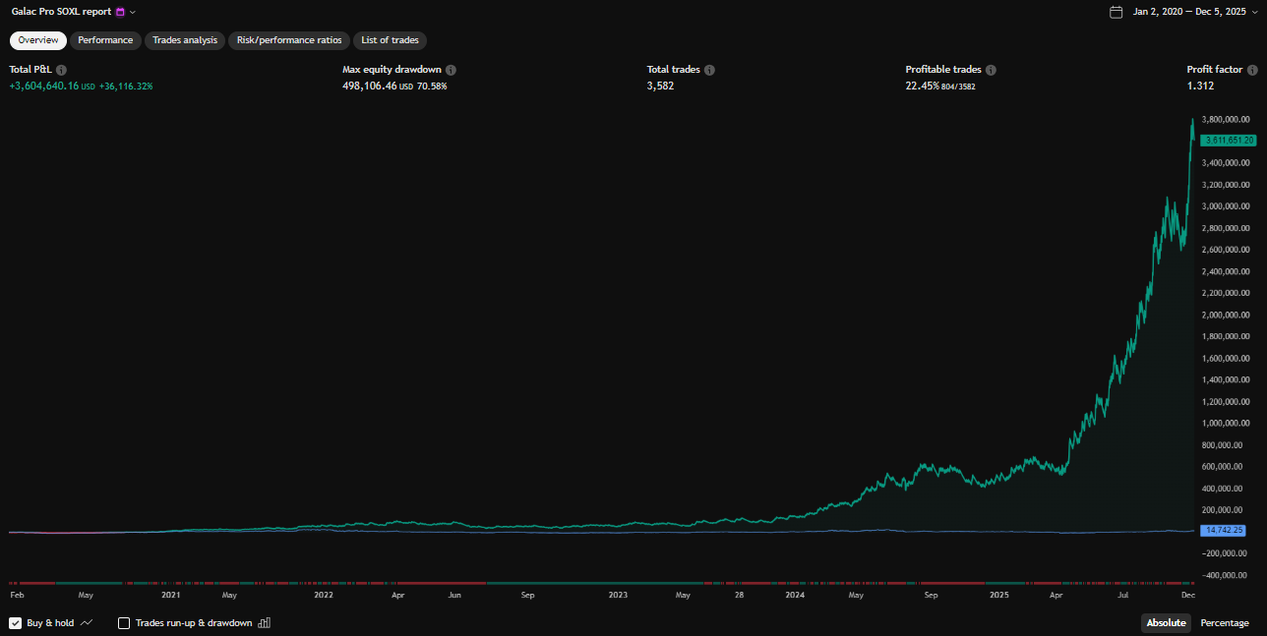The width and height of the screenshot is (1267, 636).
Task: Click the Profitable trades info icon
Action: coord(991,71)
